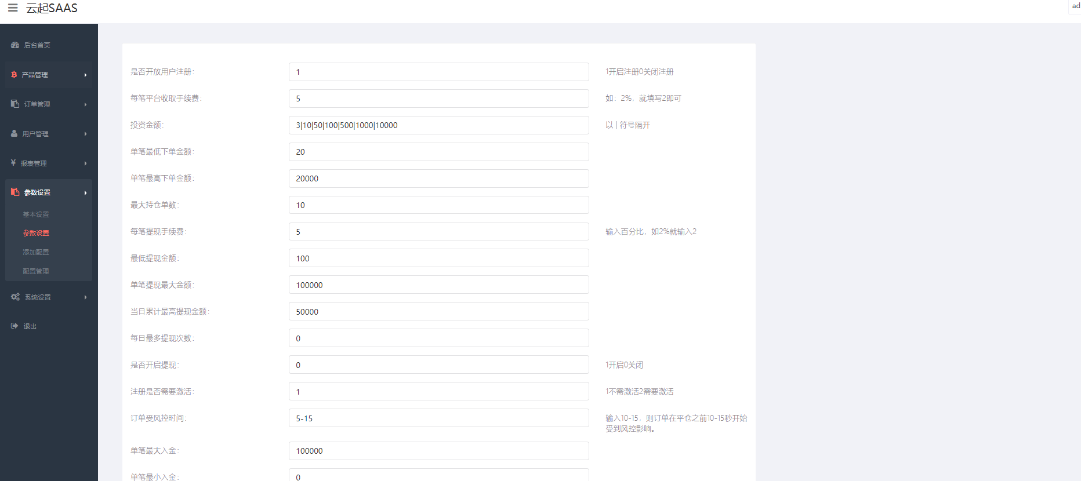Click the yen icon for 报表管理
1081x481 pixels.
pos(13,163)
